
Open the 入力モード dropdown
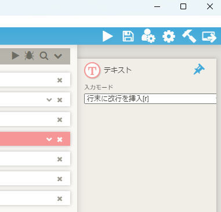tap(150, 99)
